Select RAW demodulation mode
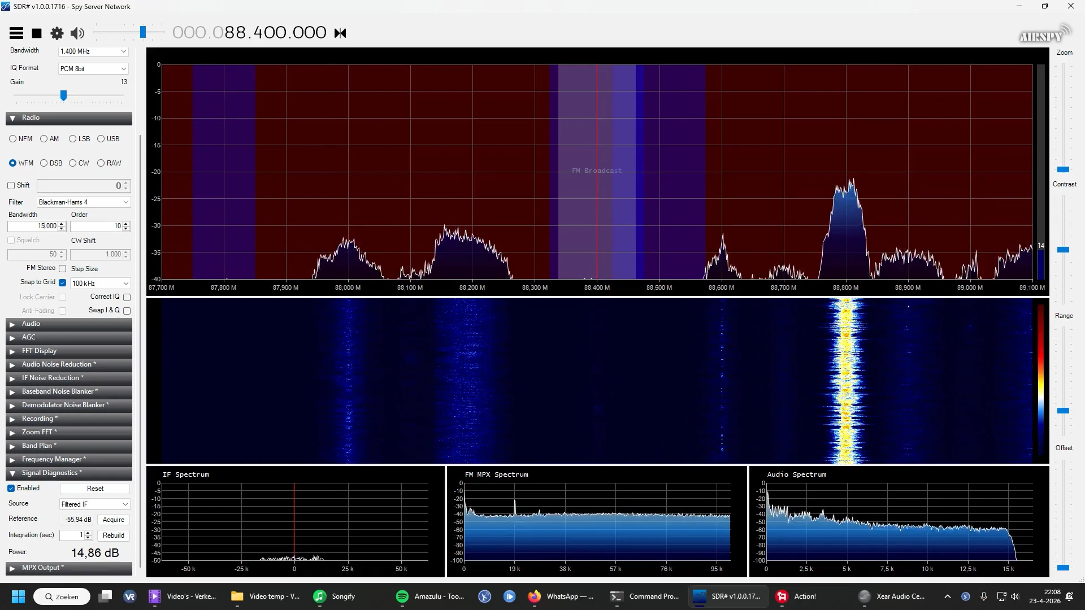 coord(109,163)
